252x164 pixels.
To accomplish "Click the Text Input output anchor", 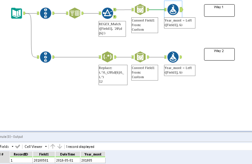I will click(x=24, y=13).
